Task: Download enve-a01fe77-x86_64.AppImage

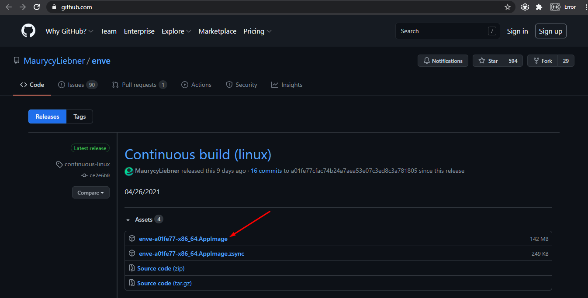Action: click(183, 239)
